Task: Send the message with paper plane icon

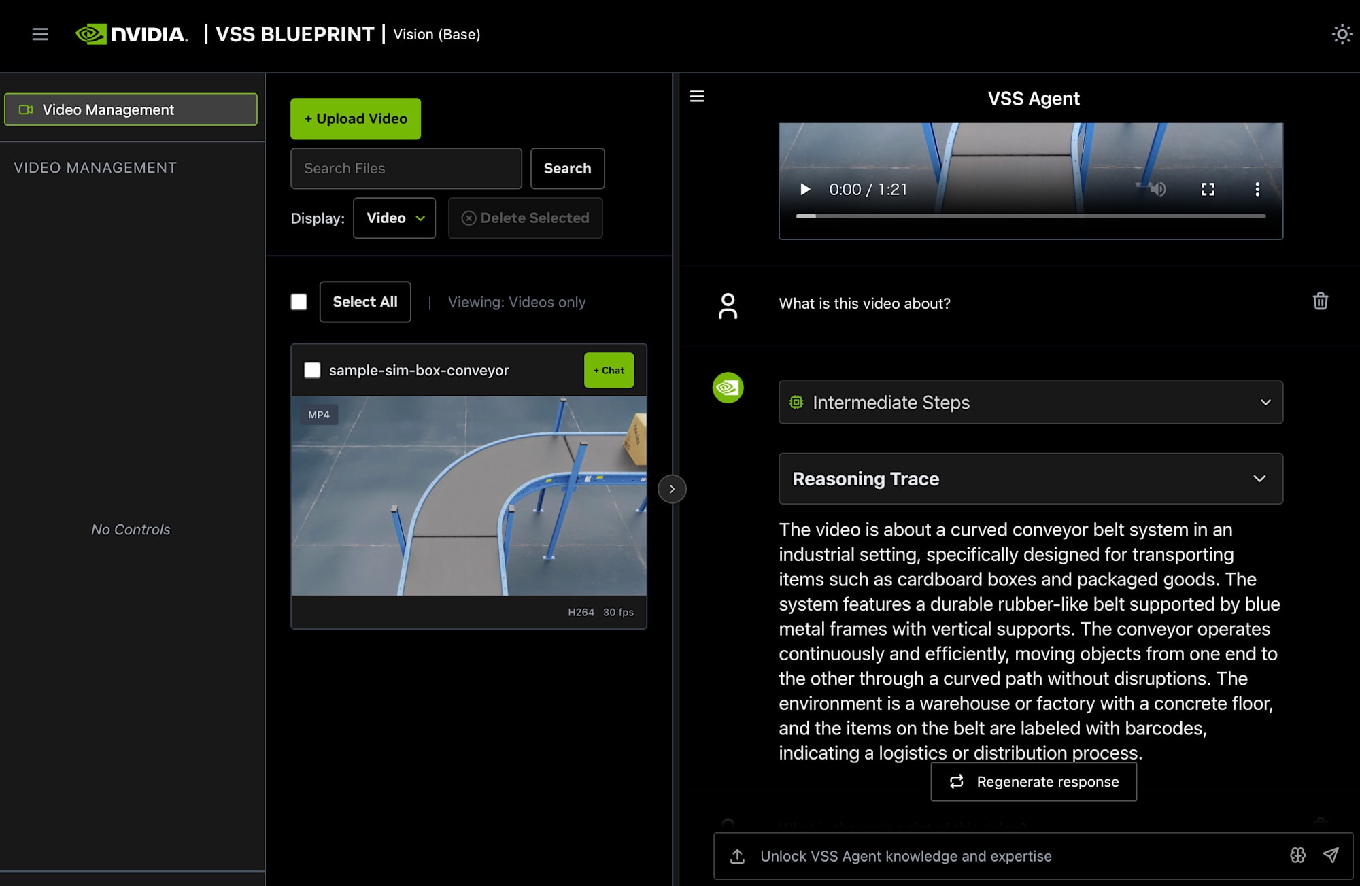Action: click(1331, 855)
